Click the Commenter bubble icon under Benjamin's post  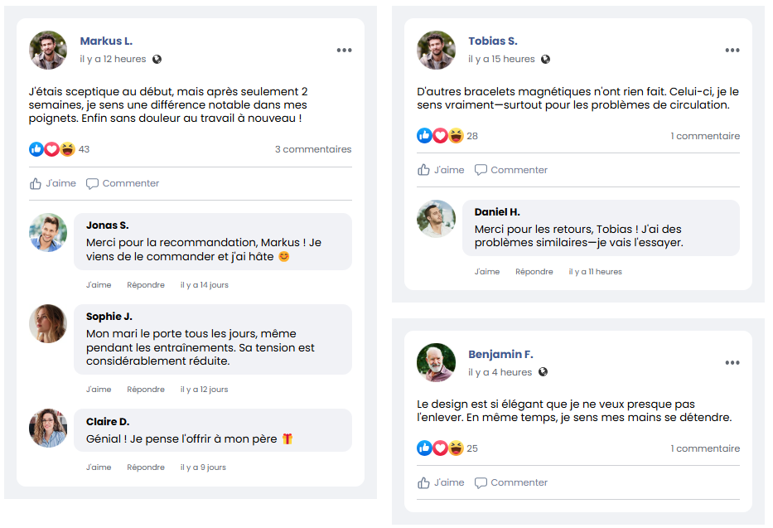tap(481, 482)
